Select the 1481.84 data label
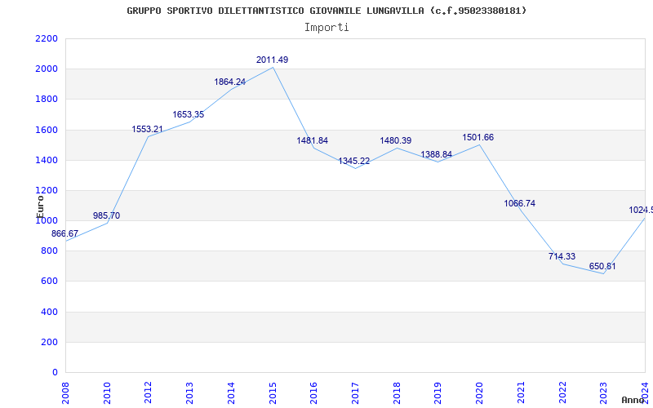 coord(313,140)
